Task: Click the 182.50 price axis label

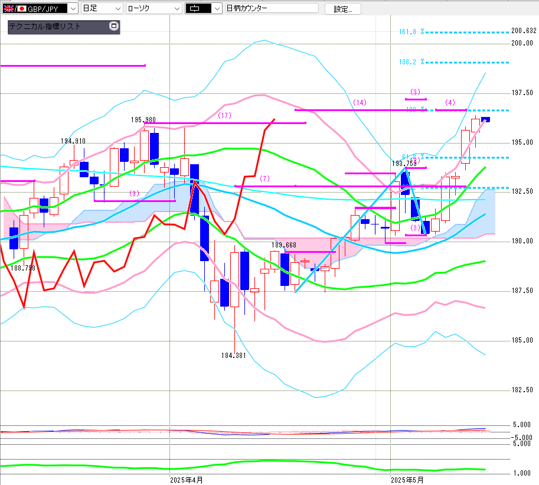Action: 522,390
